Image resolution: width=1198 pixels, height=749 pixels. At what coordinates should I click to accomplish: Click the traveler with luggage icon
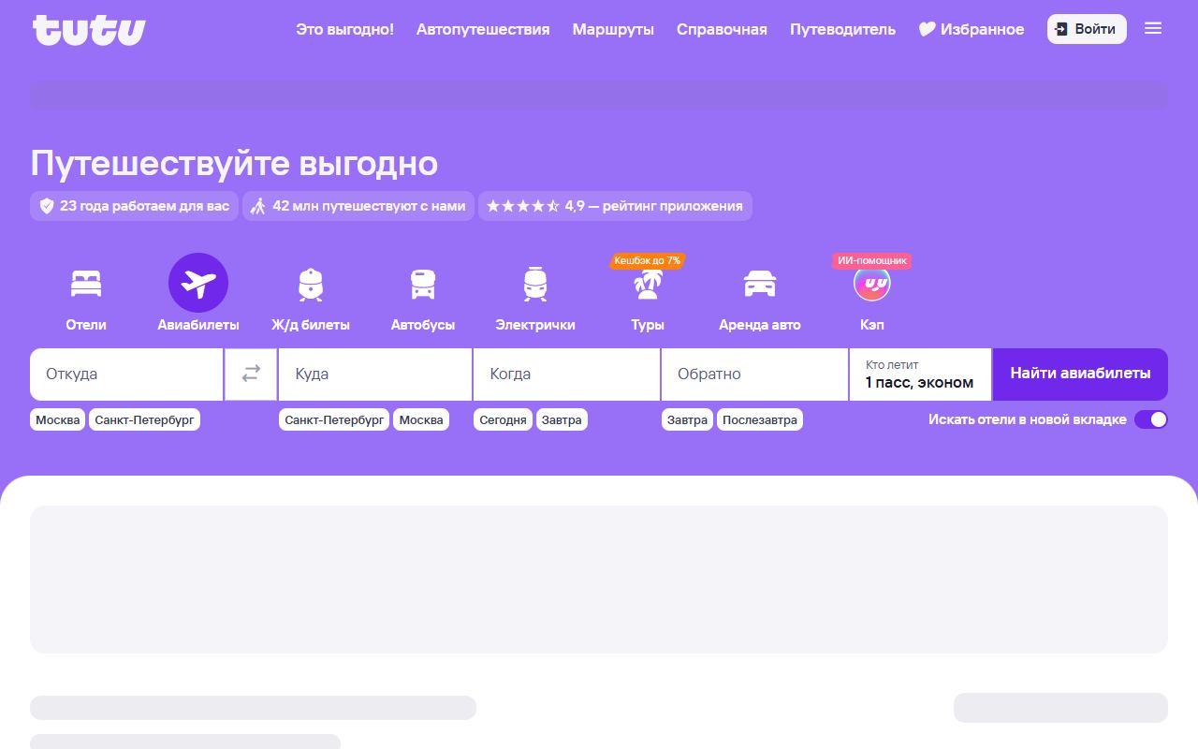pos(258,206)
